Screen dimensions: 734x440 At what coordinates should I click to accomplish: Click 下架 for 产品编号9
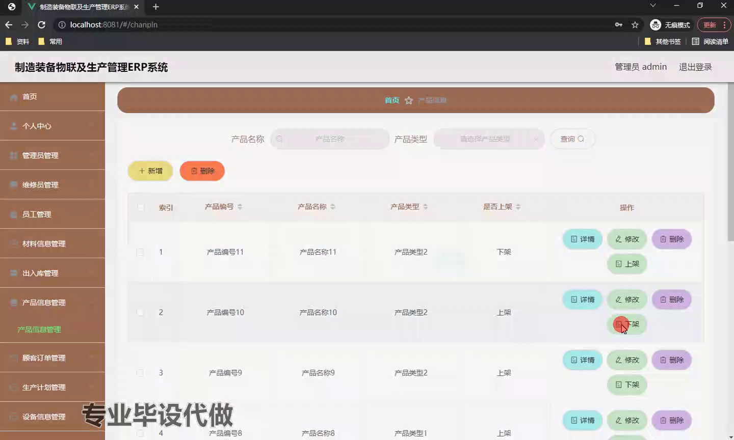[627, 384]
